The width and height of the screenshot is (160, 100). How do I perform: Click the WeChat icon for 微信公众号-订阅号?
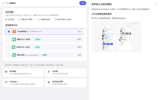point(14,47)
